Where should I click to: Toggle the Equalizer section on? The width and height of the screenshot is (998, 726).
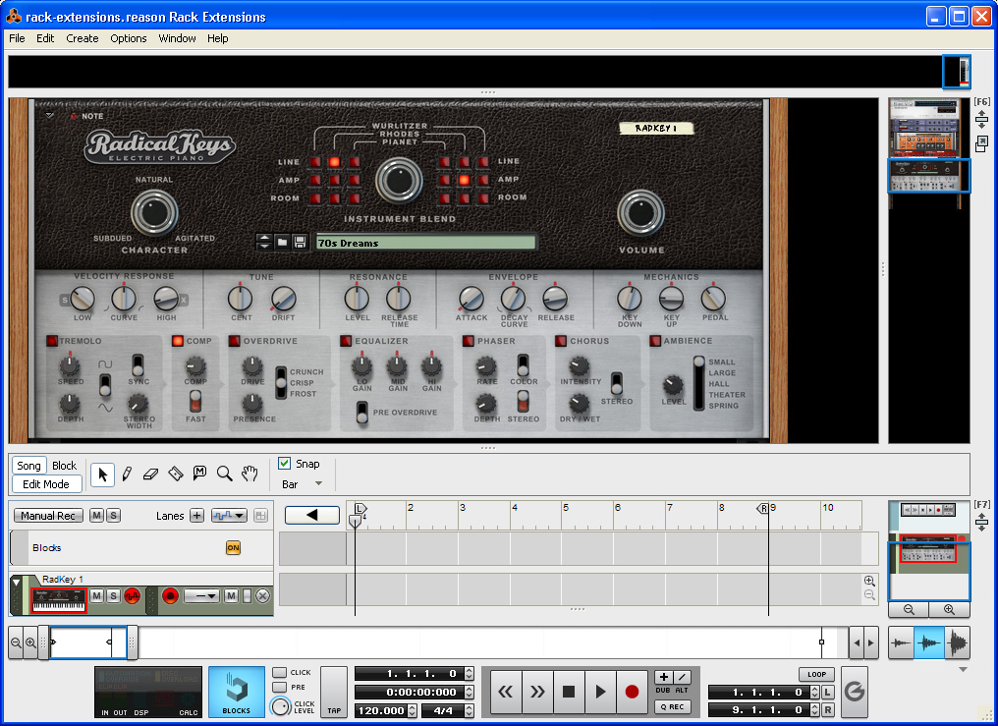click(346, 341)
